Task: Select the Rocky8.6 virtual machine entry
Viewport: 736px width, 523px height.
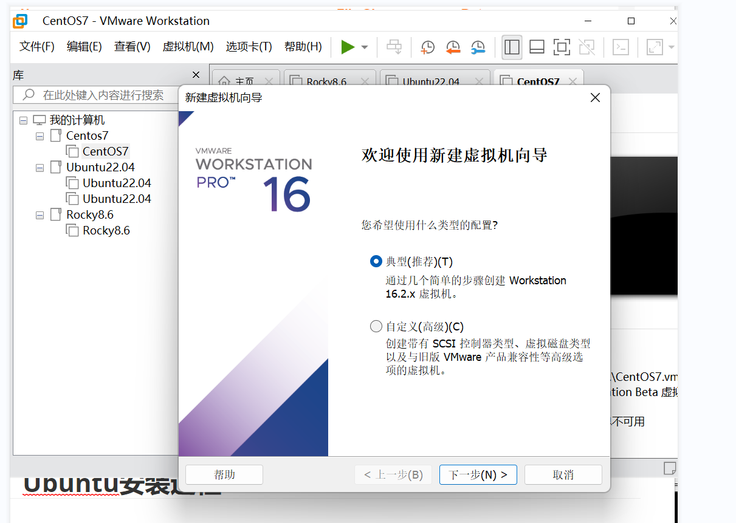Action: point(106,230)
